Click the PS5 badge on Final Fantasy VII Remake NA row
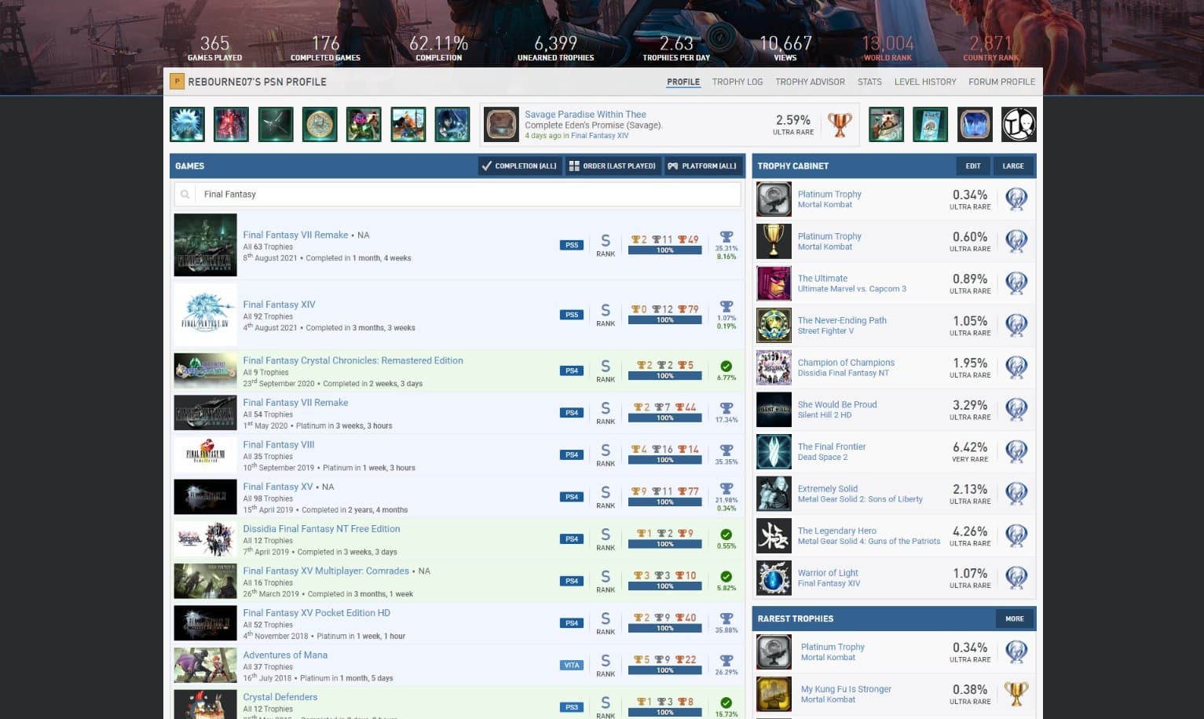 click(x=572, y=245)
